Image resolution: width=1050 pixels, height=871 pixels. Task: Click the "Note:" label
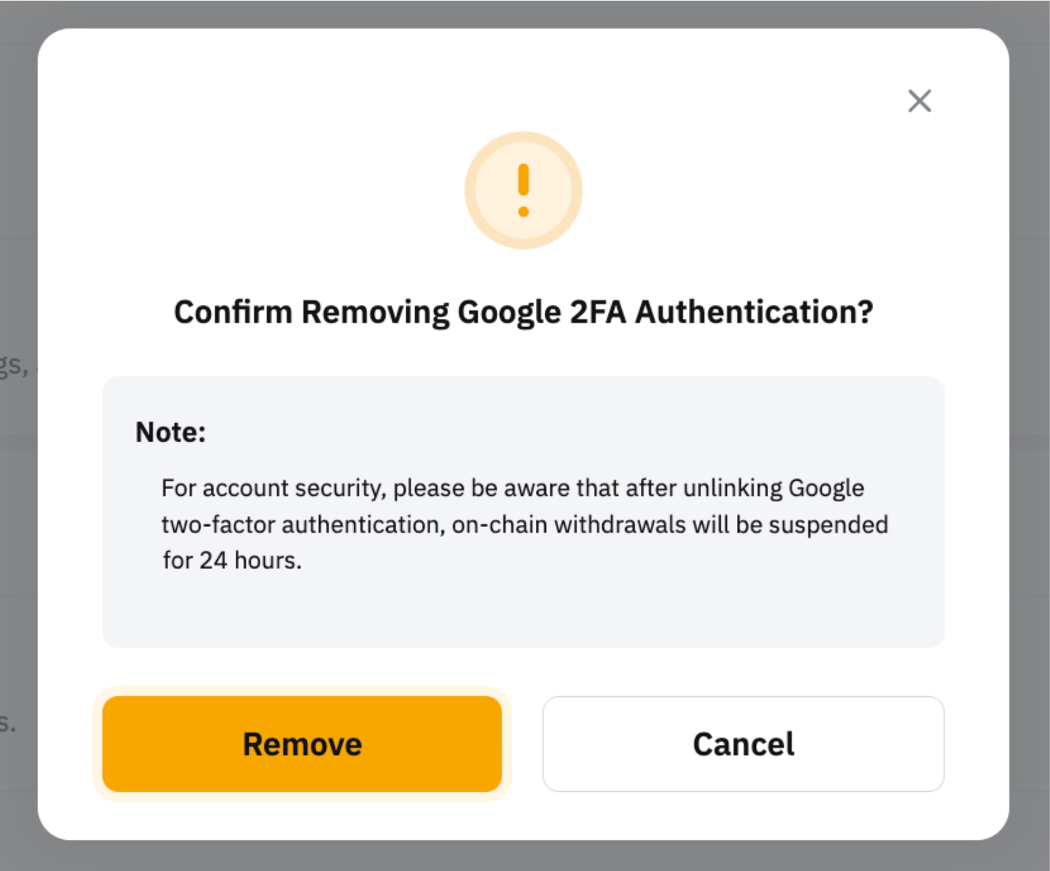click(x=171, y=432)
